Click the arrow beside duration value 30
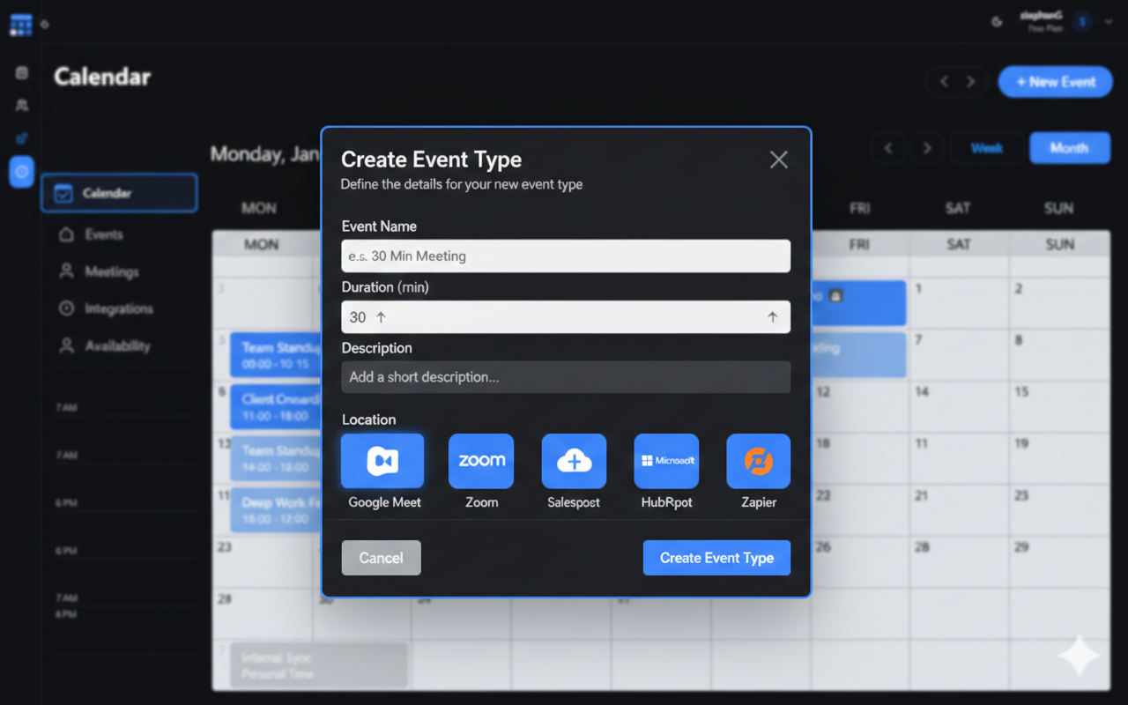 point(381,317)
